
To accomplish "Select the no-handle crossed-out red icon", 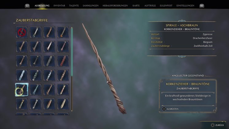I will [x=22, y=32].
